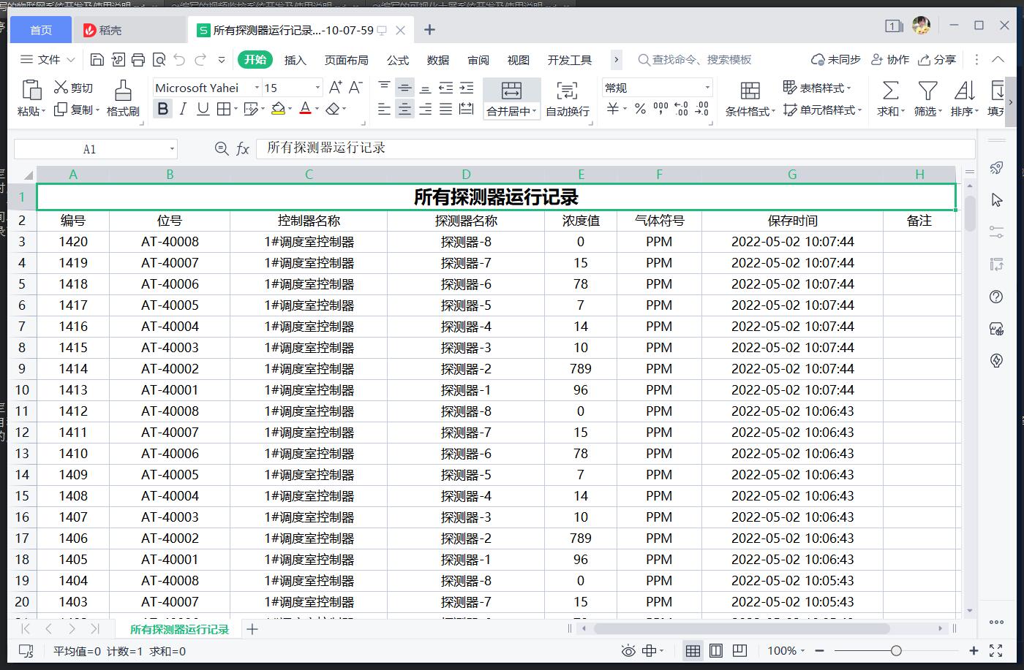
Task: Click the zoom slider handle
Action: pos(896,650)
